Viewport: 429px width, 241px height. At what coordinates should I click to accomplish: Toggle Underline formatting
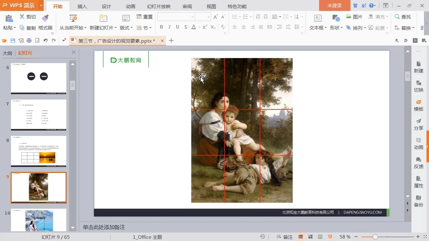(177, 27)
